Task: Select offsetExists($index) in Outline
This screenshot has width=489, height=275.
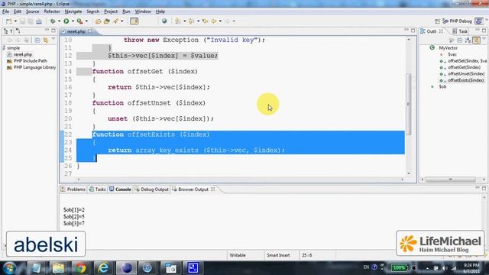Action: pyautogui.click(x=466, y=80)
